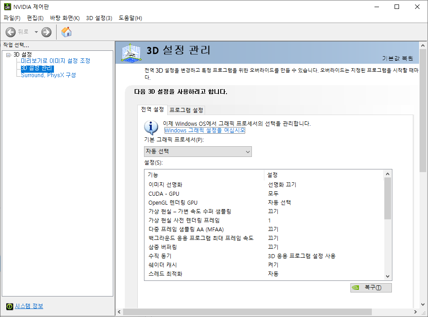The width and height of the screenshot is (428, 317).
Task: Select 백그라운드 응용 프로그램 최대 프레임 속도 row
Action: [x=263, y=238]
